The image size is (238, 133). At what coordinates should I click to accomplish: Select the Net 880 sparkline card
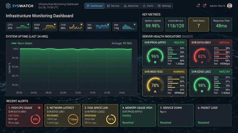pos(98,26)
